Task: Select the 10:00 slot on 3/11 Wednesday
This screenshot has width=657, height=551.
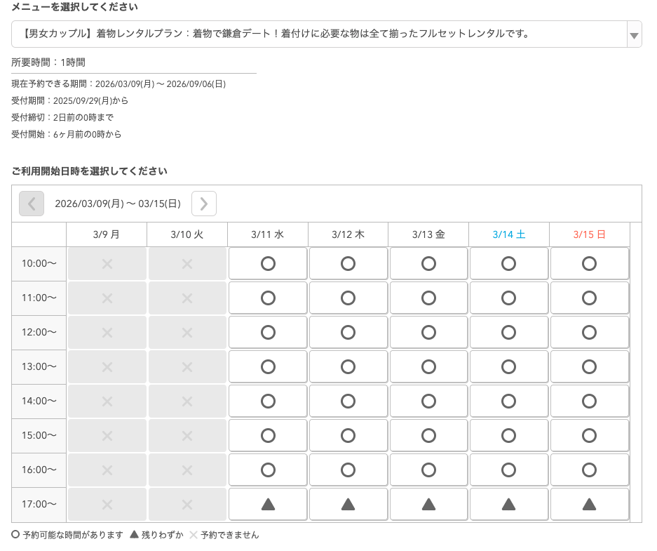Action: pos(267,263)
